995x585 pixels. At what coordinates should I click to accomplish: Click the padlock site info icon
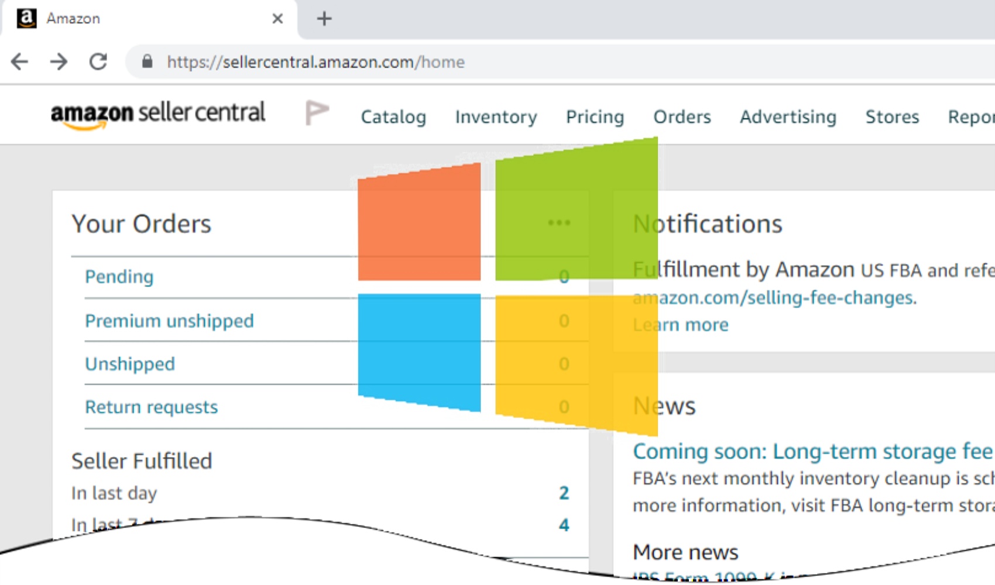point(147,61)
